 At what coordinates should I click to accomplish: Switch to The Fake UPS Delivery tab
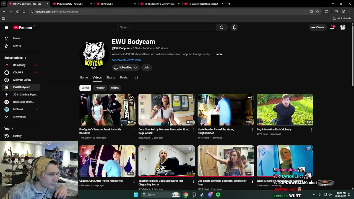tap(160, 4)
